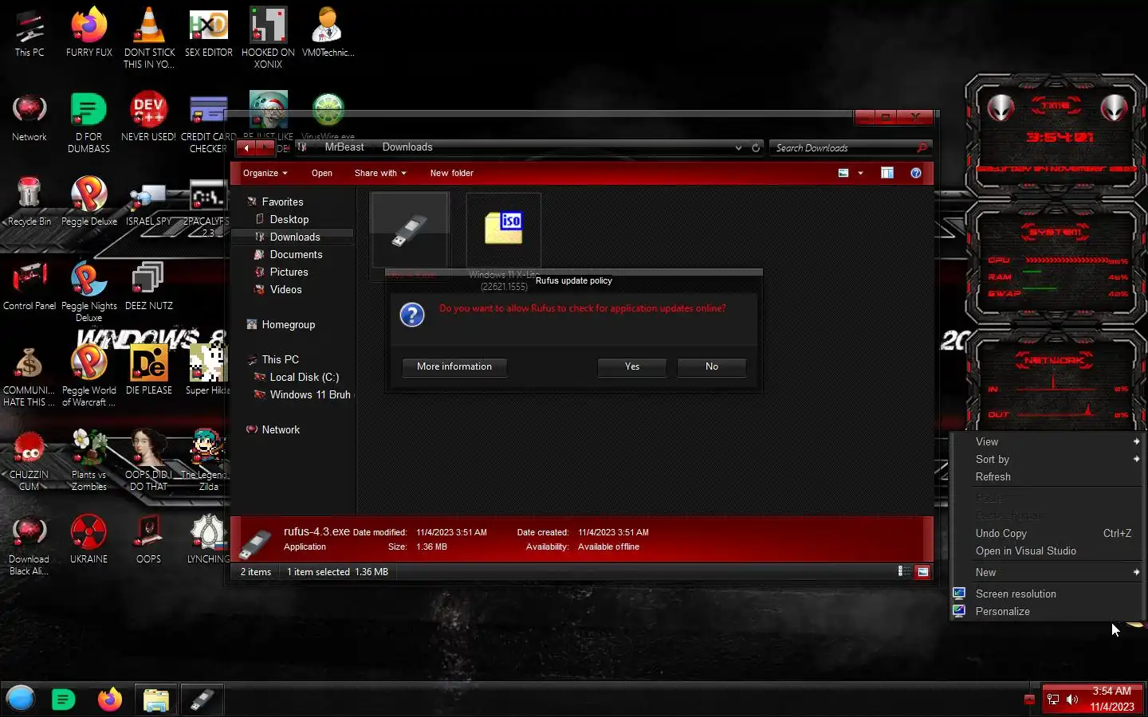1148x717 pixels.
Task: Select This PC in the navigation pane
Action: [x=281, y=360]
